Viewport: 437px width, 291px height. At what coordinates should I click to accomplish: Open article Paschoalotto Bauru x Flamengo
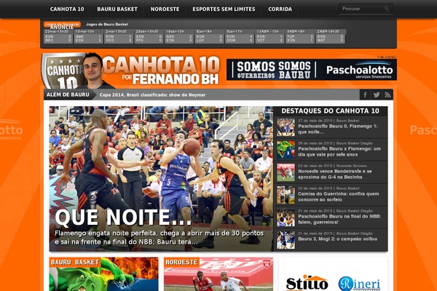coord(339,151)
